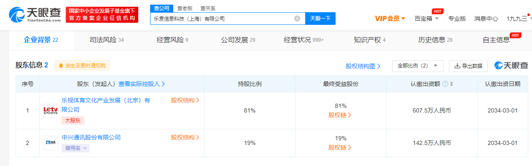Open 股权链 under the 19% share
This screenshot has height=166, width=532.
(x=340, y=147)
